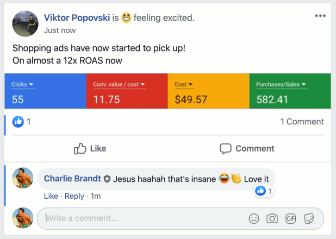Click the emoji smiley icon in comment box

click(x=254, y=219)
